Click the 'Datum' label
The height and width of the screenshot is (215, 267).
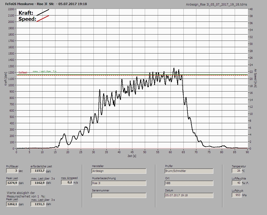[169, 190]
